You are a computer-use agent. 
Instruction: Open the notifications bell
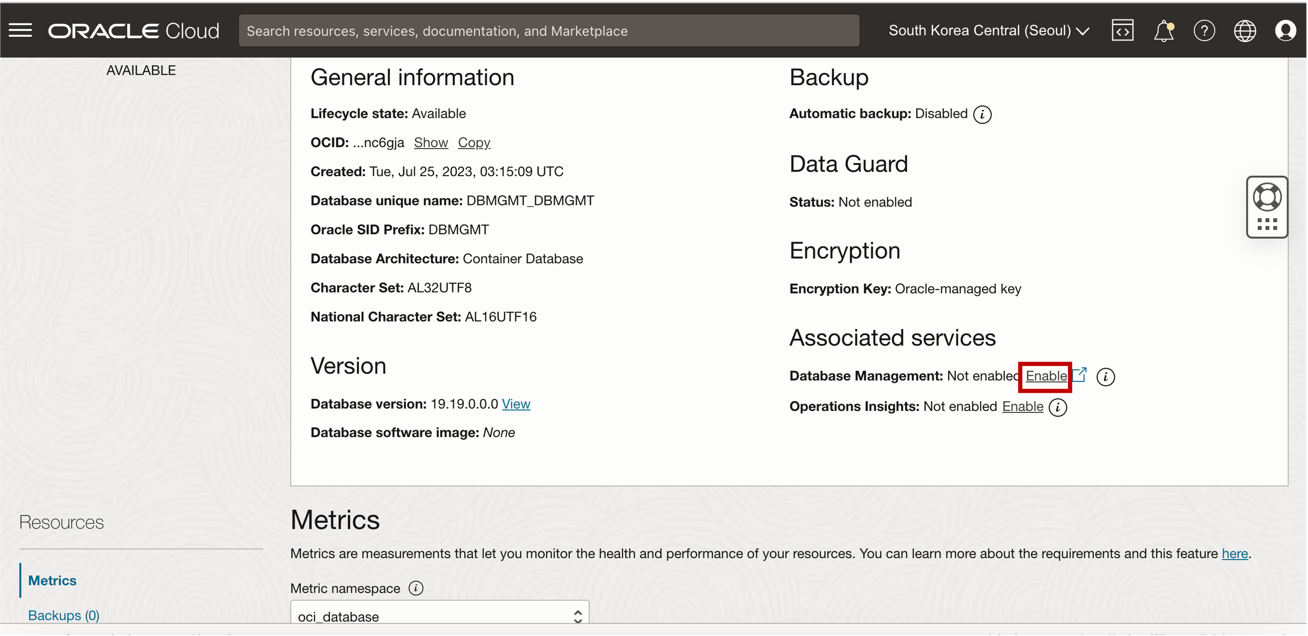click(1163, 30)
